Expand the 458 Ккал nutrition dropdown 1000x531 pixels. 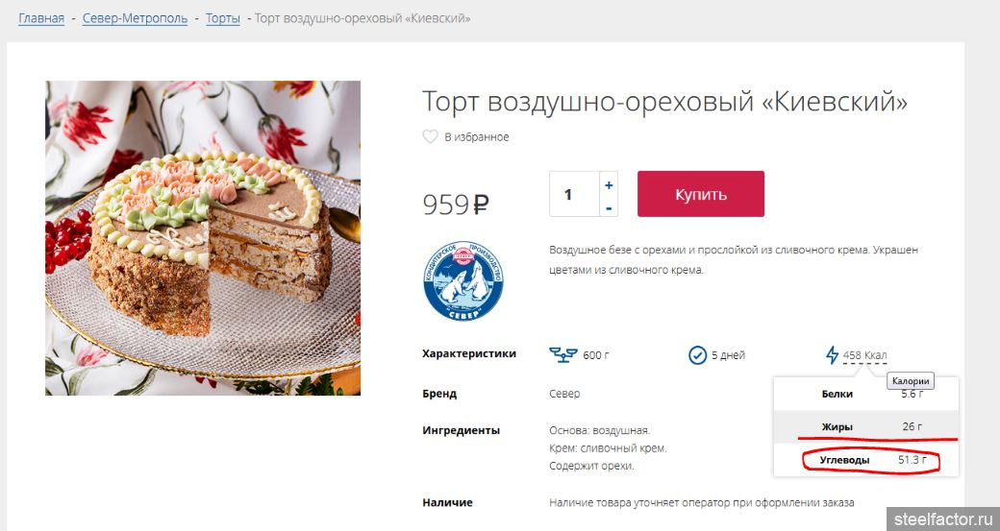[864, 355]
